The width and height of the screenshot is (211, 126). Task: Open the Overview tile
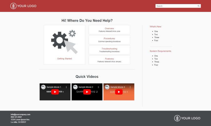pos(109,30)
